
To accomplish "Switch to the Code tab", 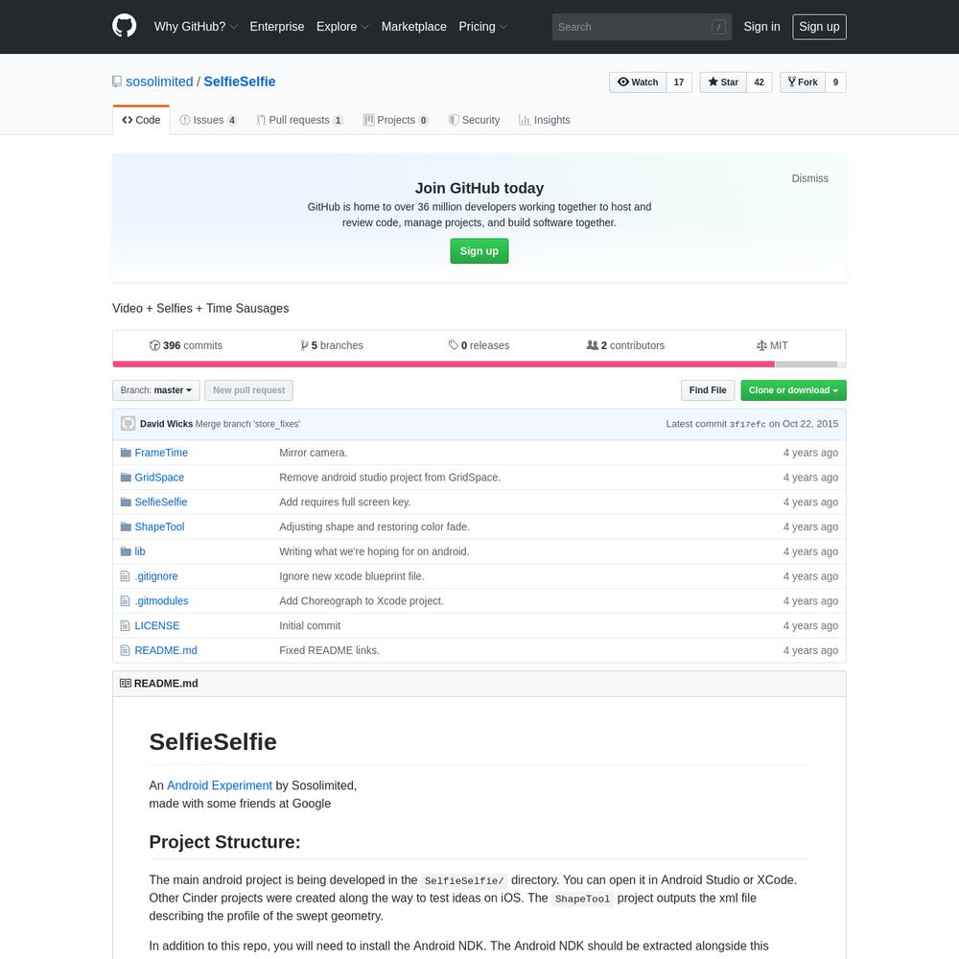I will click(141, 120).
